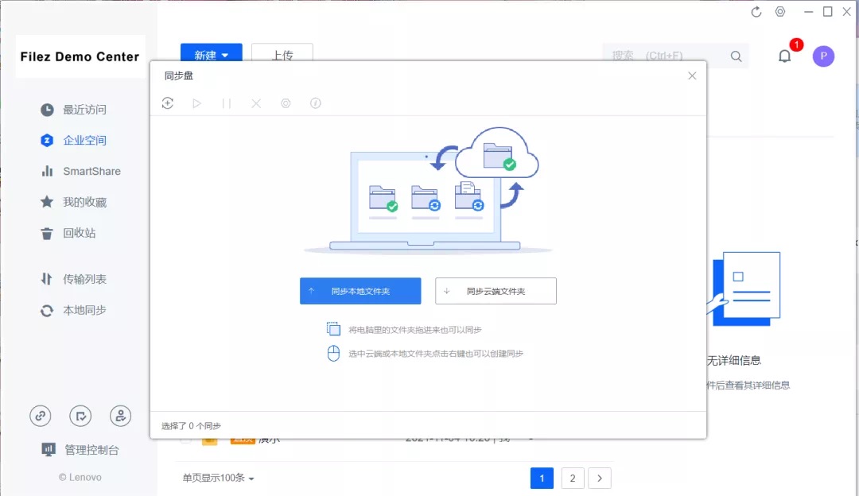Click the monitor icon beside 管理控制台
859x496 pixels.
pyautogui.click(x=49, y=450)
